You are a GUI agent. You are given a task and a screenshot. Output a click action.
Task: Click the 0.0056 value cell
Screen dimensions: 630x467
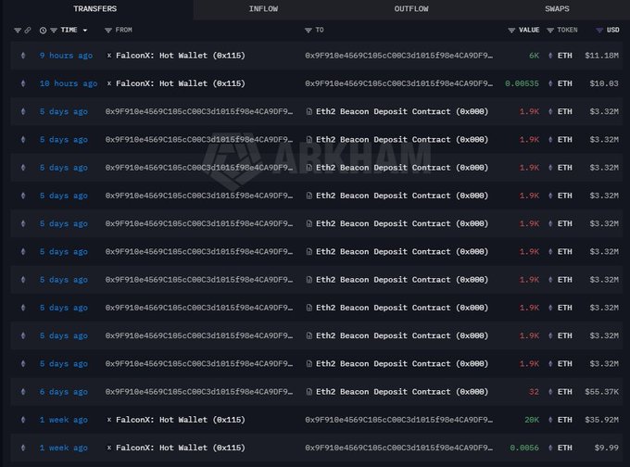coord(524,448)
